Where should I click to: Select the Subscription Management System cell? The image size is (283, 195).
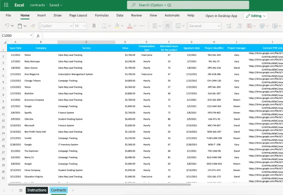pos(86,74)
